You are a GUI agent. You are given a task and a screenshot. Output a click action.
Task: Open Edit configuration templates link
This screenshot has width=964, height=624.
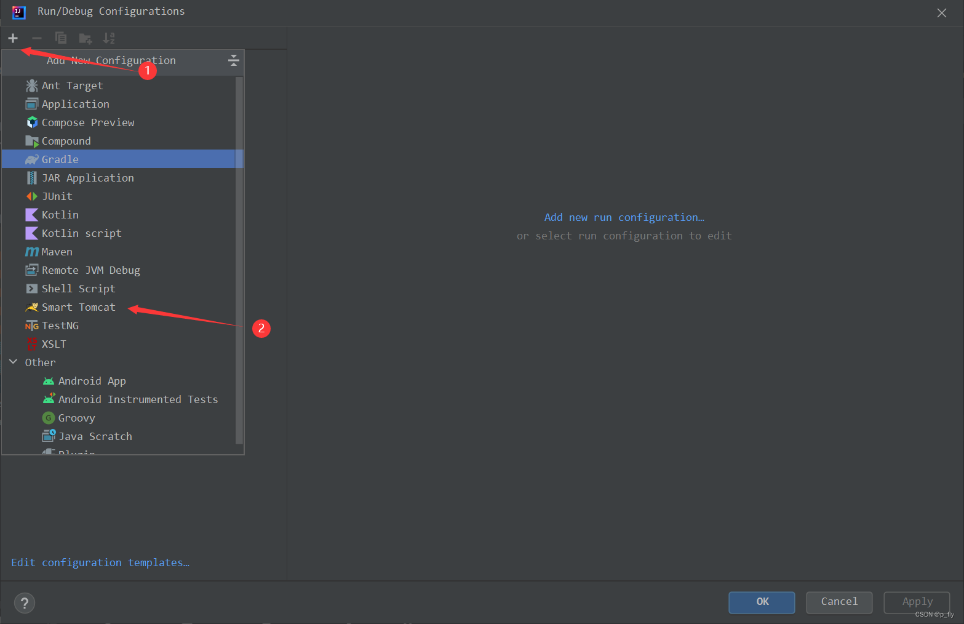pos(100,562)
